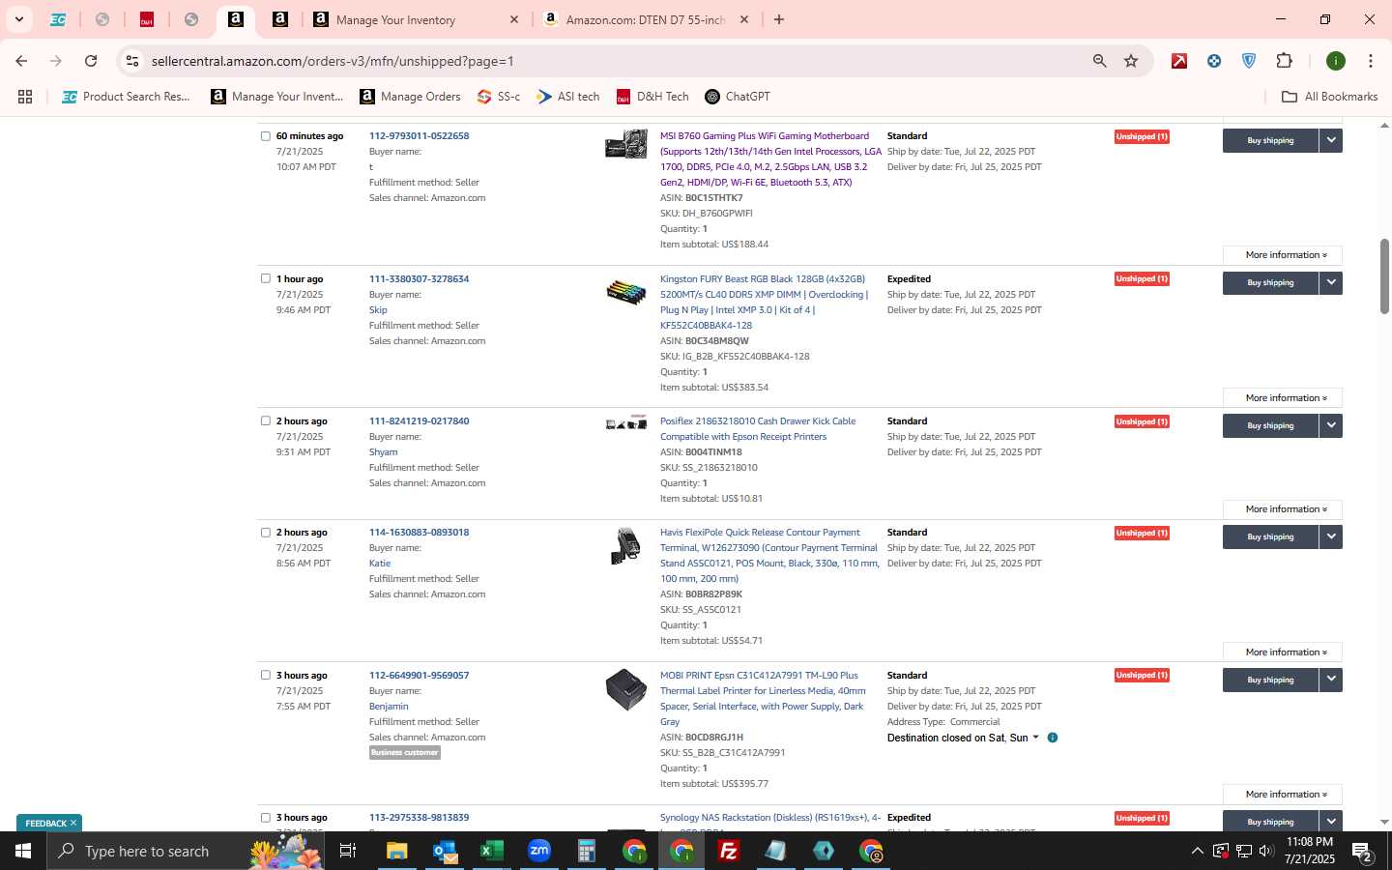Image resolution: width=1392 pixels, height=870 pixels.
Task: Open ASI tech bookmark
Action: [568, 97]
